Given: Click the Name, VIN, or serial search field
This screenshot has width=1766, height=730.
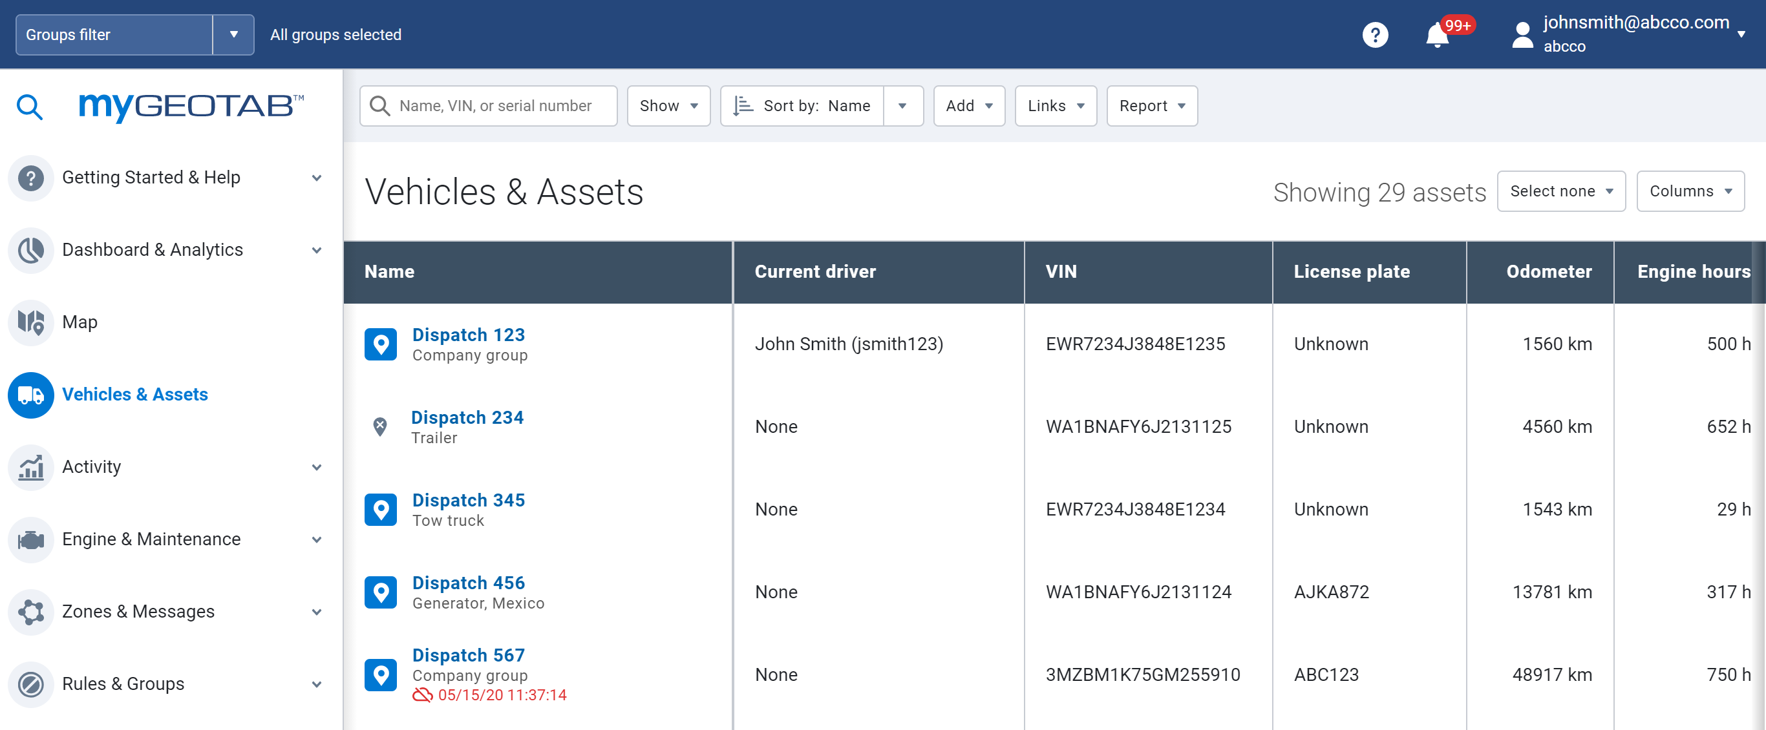Looking at the screenshot, I should tap(495, 105).
